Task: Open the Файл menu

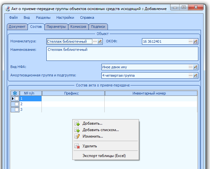Action: (x=13, y=17)
